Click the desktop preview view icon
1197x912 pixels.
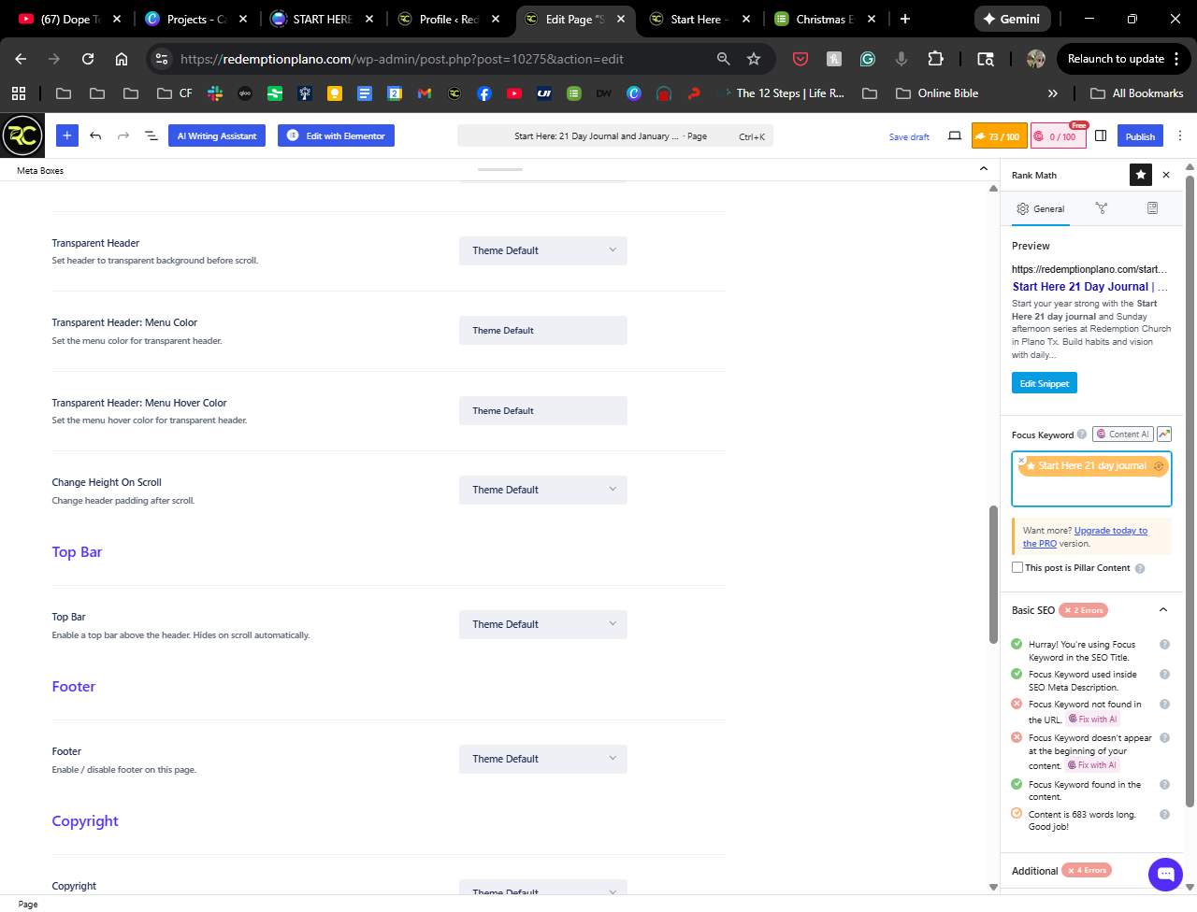coord(954,136)
